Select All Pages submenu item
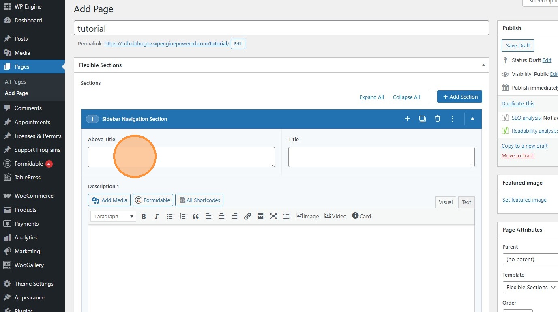 coord(15,82)
